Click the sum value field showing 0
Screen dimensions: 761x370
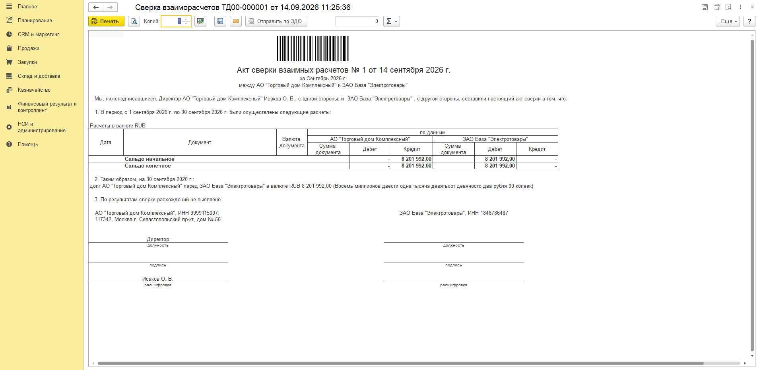[x=357, y=21]
